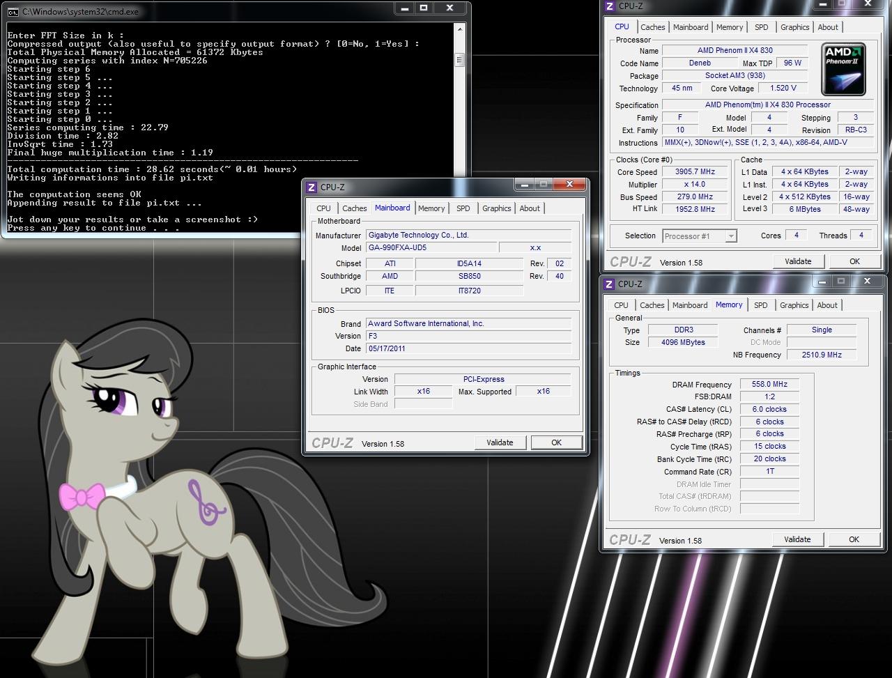This screenshot has width=892, height=678.
Task: Click the 1952.8 MHz HT Link value
Action: (695, 208)
